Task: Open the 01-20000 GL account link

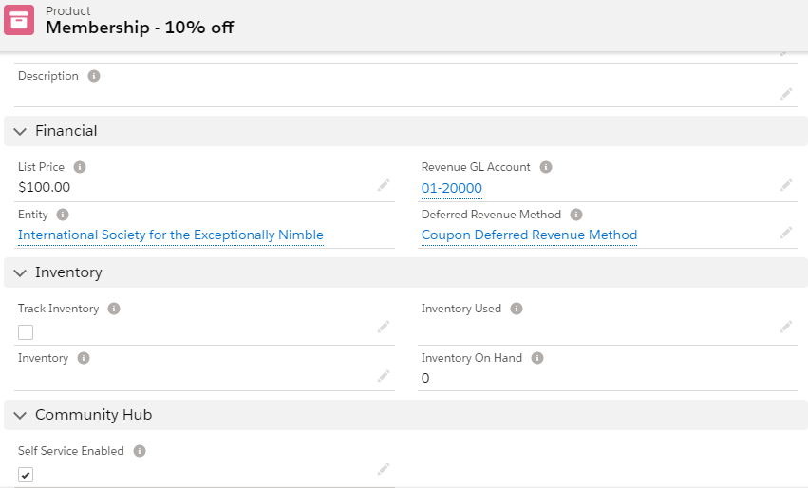Action: [451, 188]
